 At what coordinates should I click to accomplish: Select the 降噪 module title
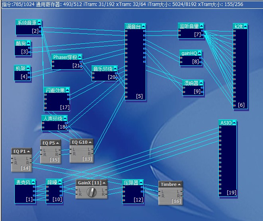point(52,182)
